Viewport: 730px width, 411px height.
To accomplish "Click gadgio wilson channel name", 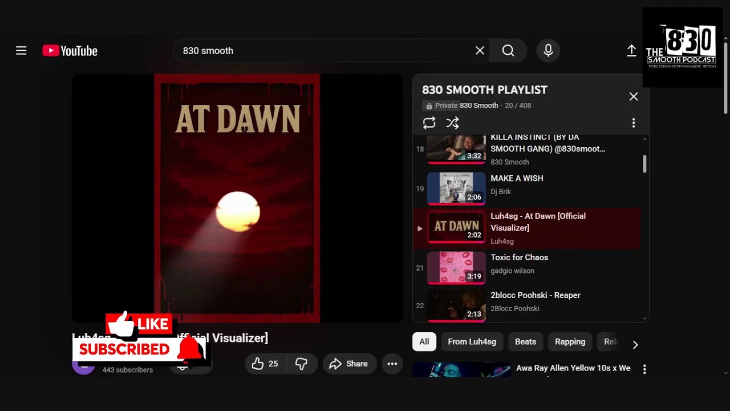I will (x=513, y=271).
